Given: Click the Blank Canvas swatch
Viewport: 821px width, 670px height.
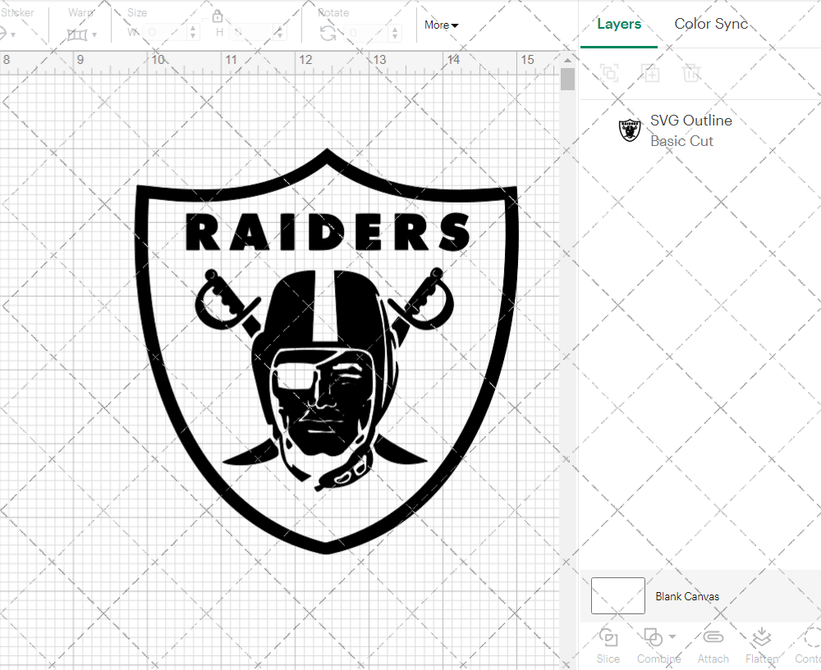Looking at the screenshot, I should tap(618, 595).
